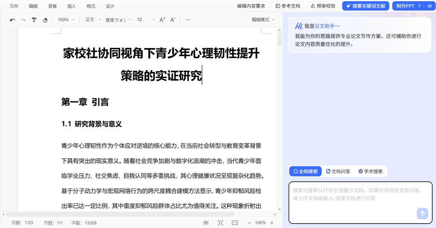Switch to 学术搜索 mode
Viewport: 436px width, 228px height.
pos(370,171)
